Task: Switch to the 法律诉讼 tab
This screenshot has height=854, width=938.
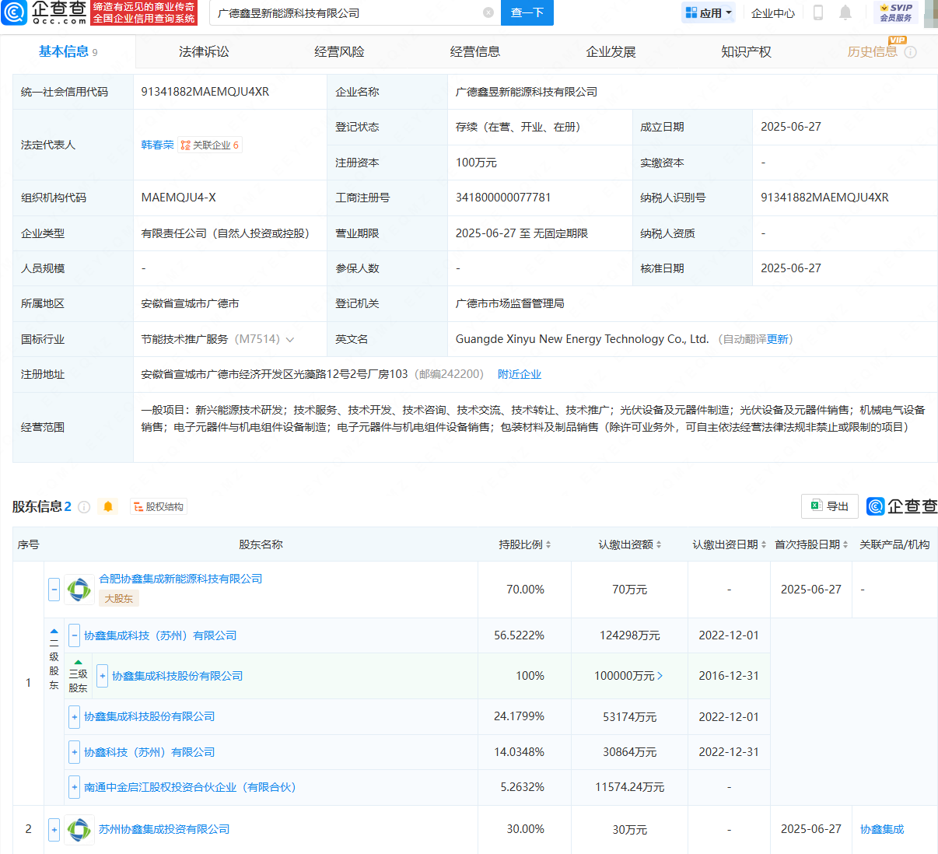Action: click(204, 51)
